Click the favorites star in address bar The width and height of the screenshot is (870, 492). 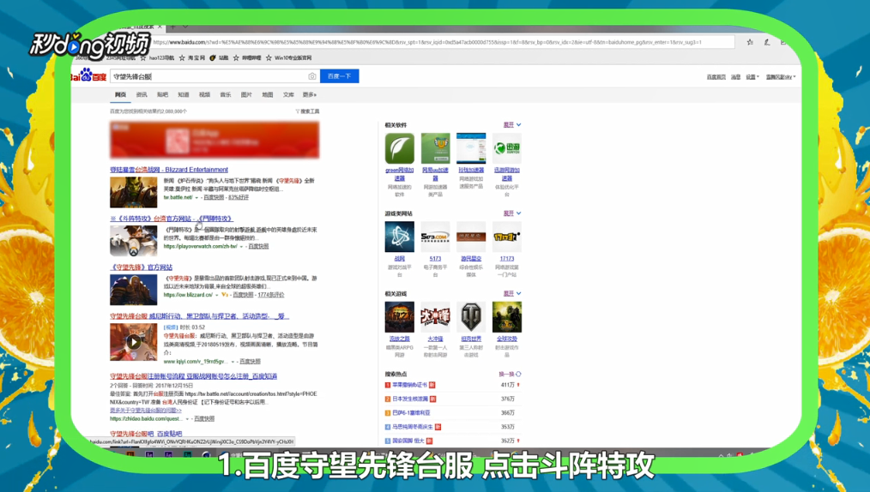[x=750, y=42]
